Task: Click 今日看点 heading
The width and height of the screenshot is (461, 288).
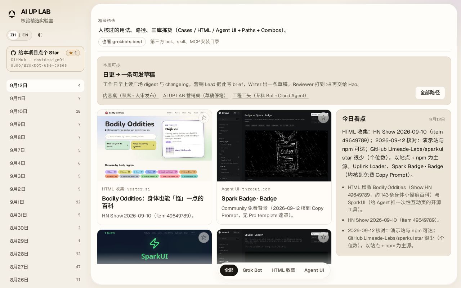Action: tap(354, 119)
